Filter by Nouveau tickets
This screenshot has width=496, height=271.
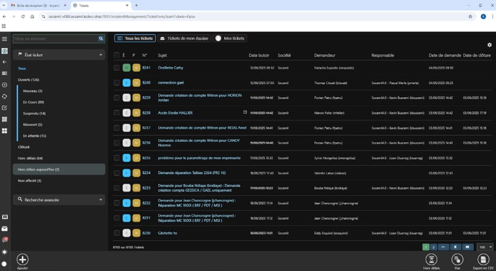32,91
